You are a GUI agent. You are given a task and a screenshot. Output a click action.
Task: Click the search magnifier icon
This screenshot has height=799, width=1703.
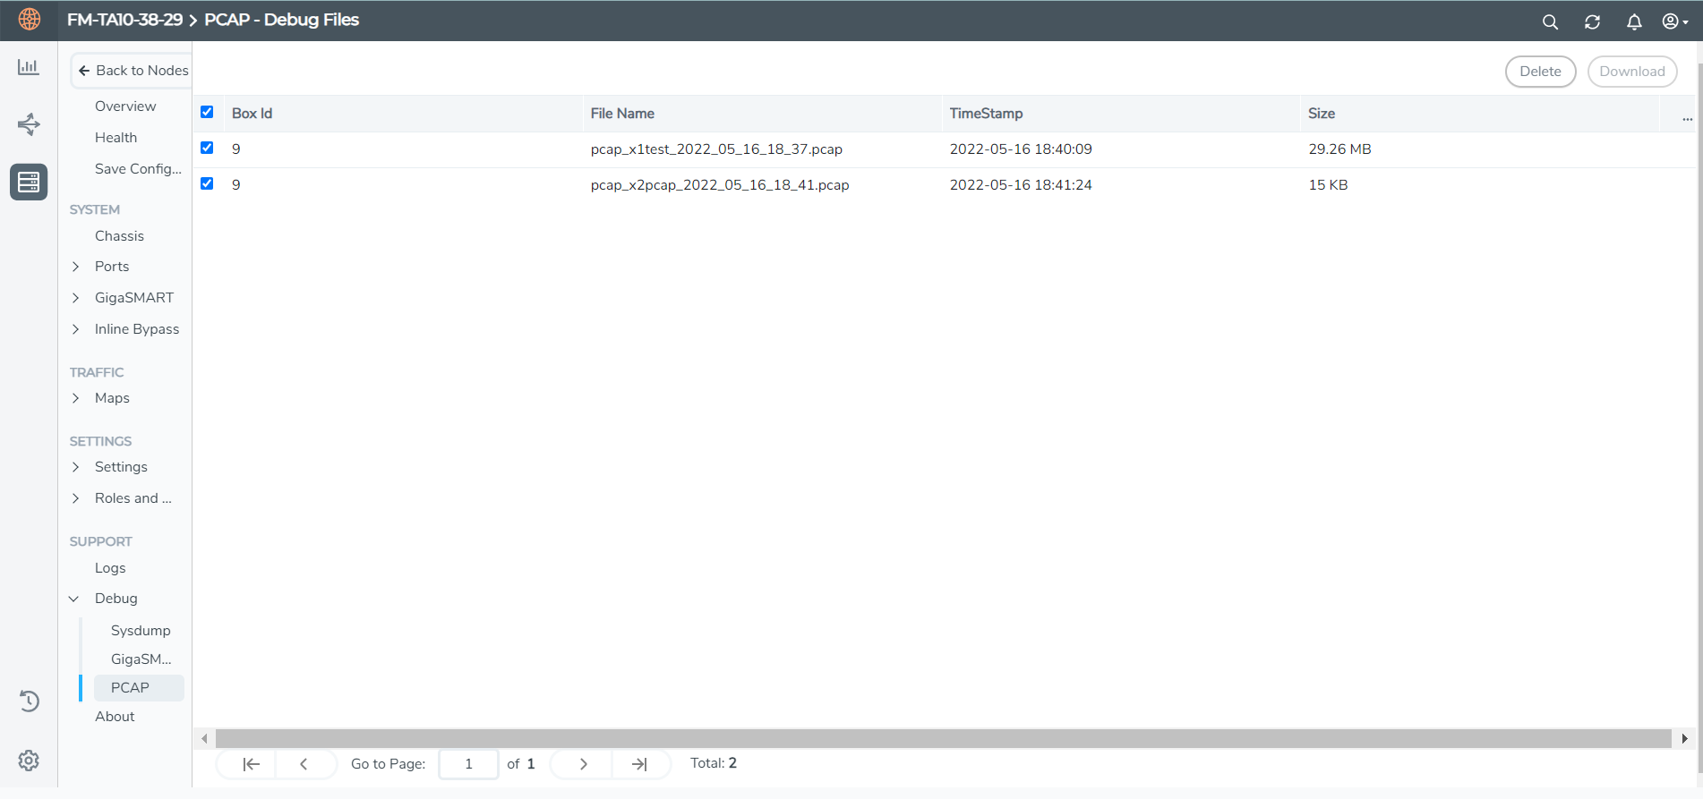tap(1550, 22)
